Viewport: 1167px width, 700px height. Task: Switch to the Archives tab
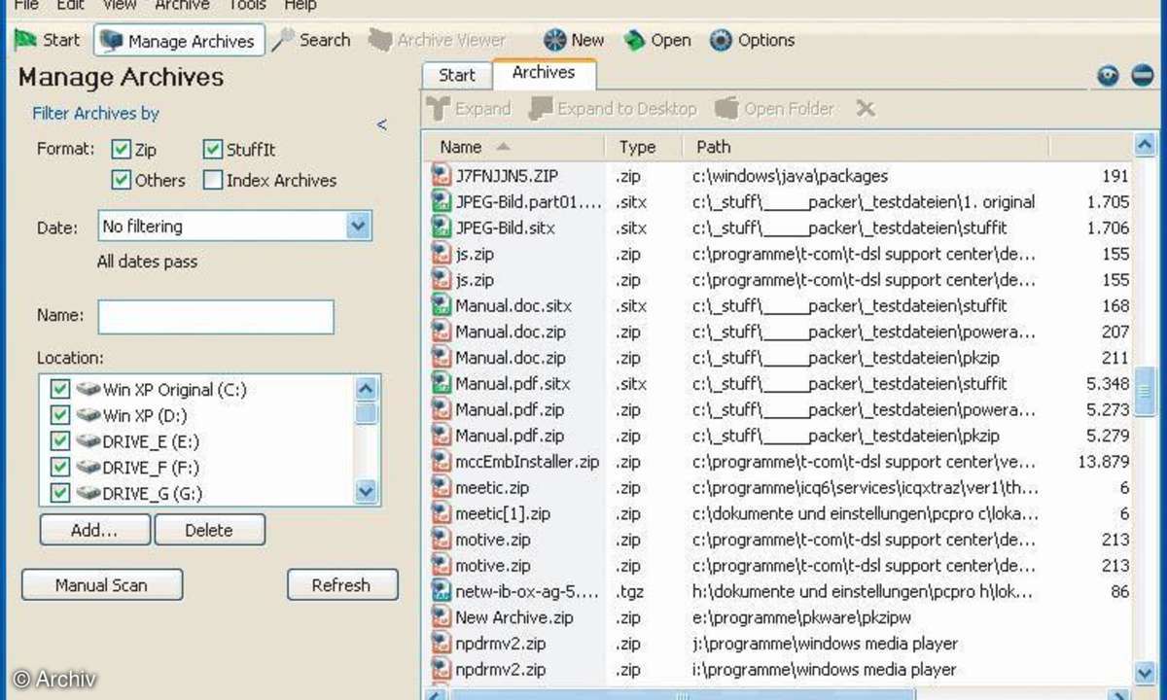click(x=544, y=73)
